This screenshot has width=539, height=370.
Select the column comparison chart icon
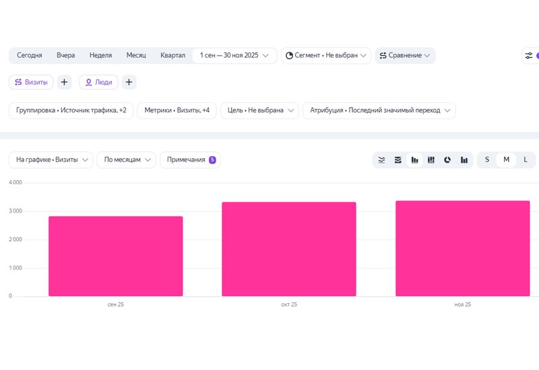[x=464, y=160]
